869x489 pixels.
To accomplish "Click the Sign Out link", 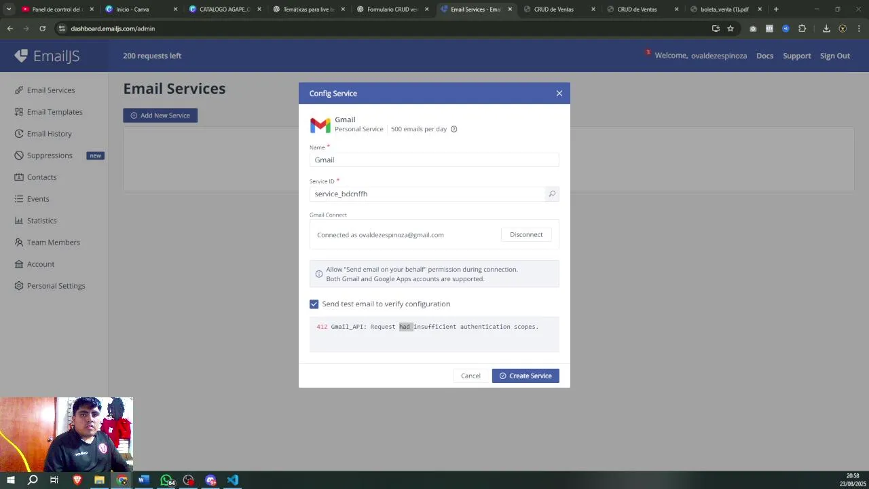I will pyautogui.click(x=835, y=56).
